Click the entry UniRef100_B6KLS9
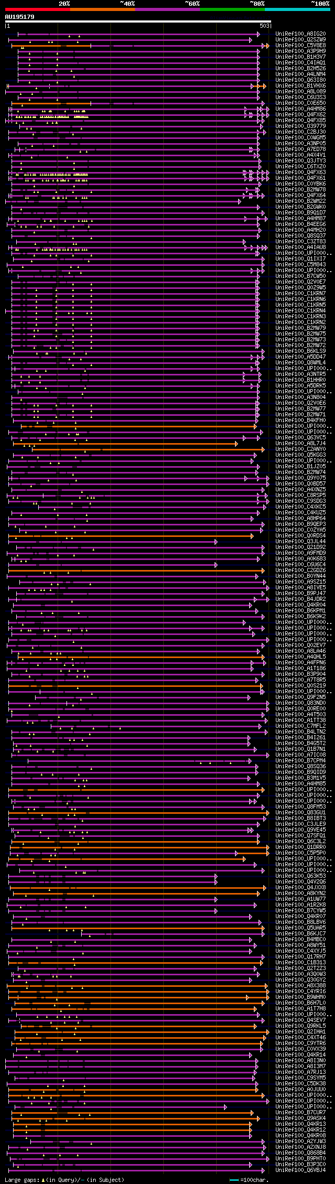Viewport: 335px width, 1184px height. (300, 351)
